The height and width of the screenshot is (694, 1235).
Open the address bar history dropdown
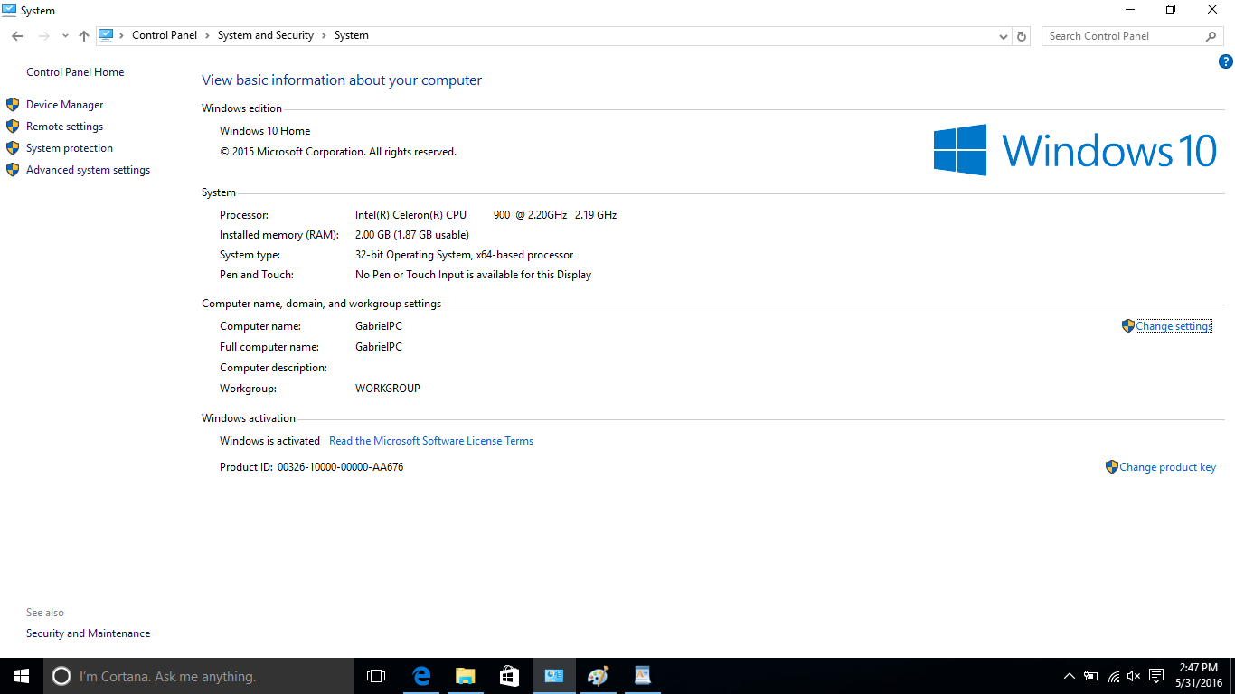[1004, 36]
